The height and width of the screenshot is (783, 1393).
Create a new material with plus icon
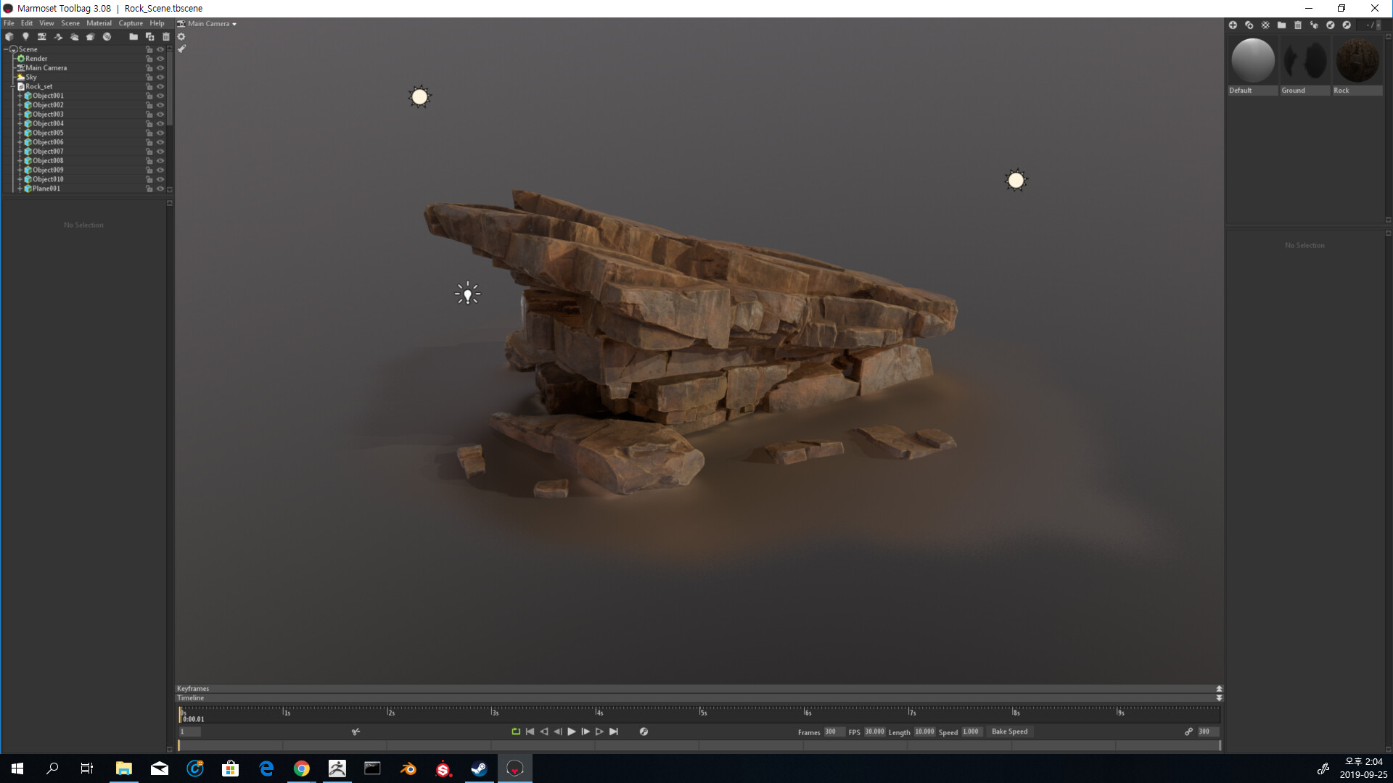[x=1233, y=25]
